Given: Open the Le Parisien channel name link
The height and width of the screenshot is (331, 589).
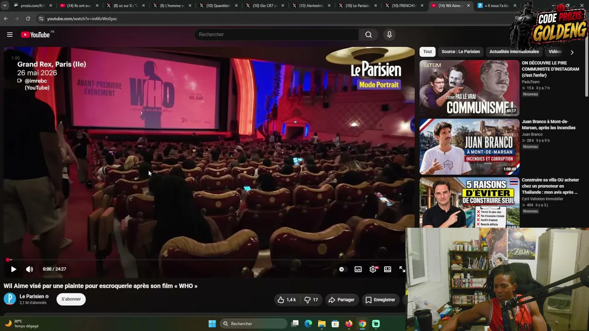Looking at the screenshot, I should coord(32,297).
